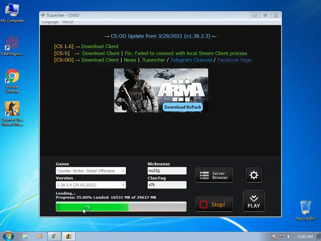Select Google Chrome desktop icon
The width and height of the screenshot is (321, 241).
coord(12,81)
